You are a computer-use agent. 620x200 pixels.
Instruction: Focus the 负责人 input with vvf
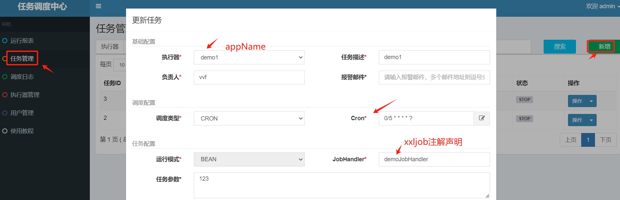[249, 78]
